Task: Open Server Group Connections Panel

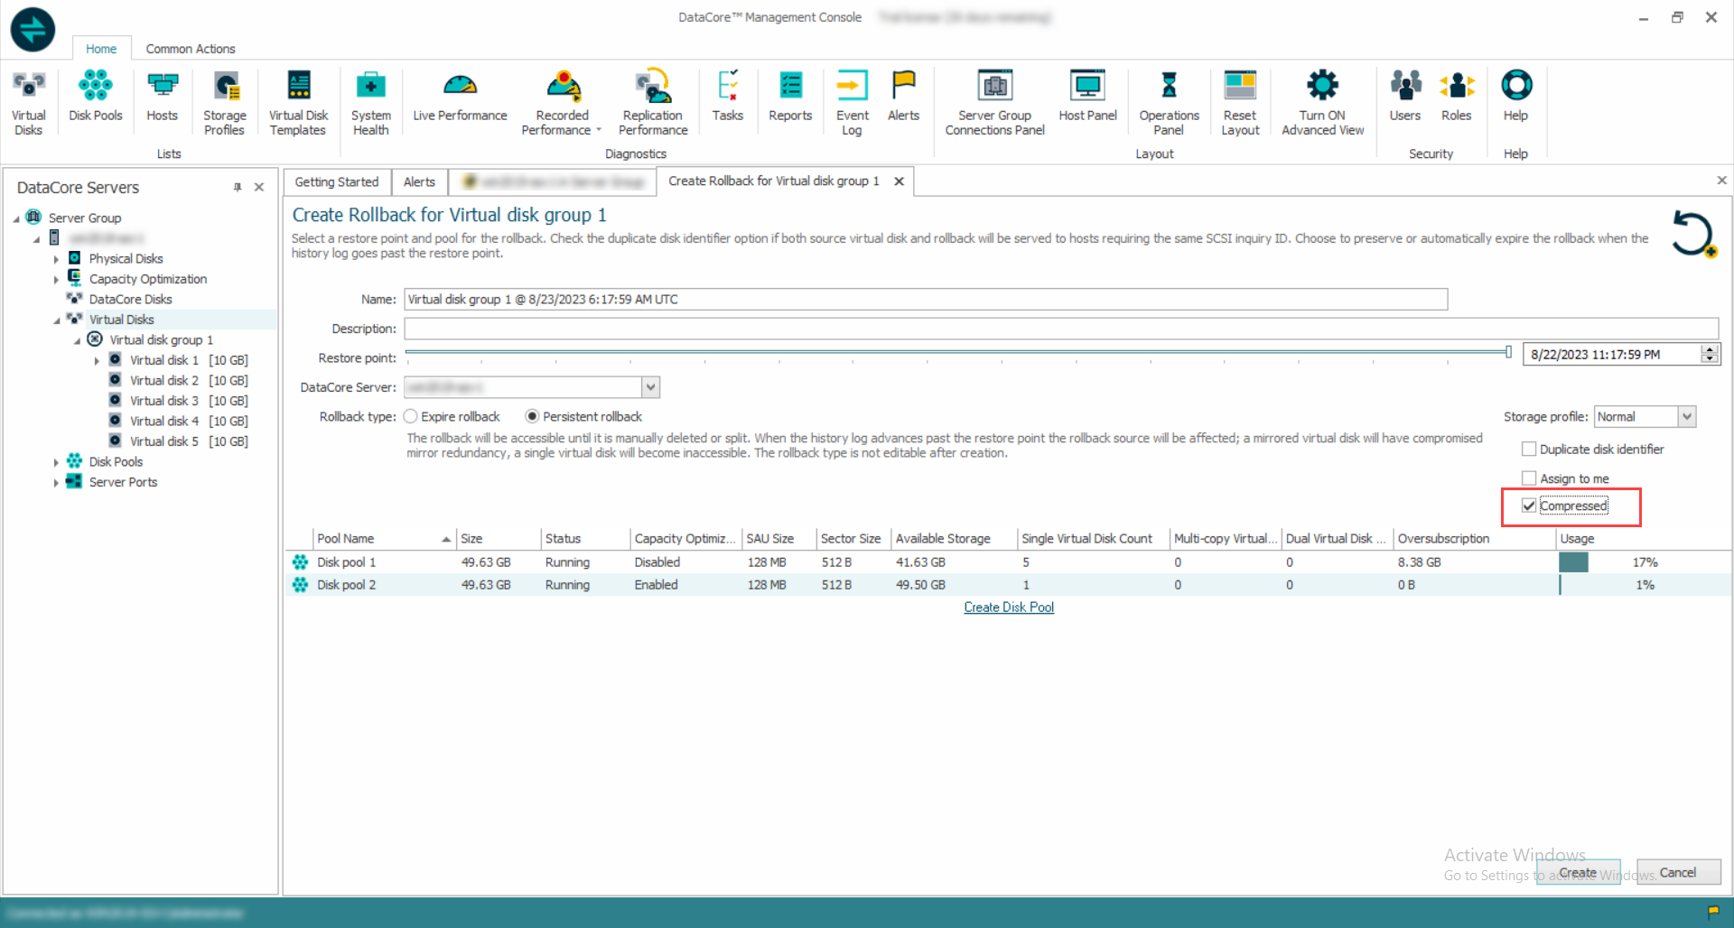Action: pos(994,102)
